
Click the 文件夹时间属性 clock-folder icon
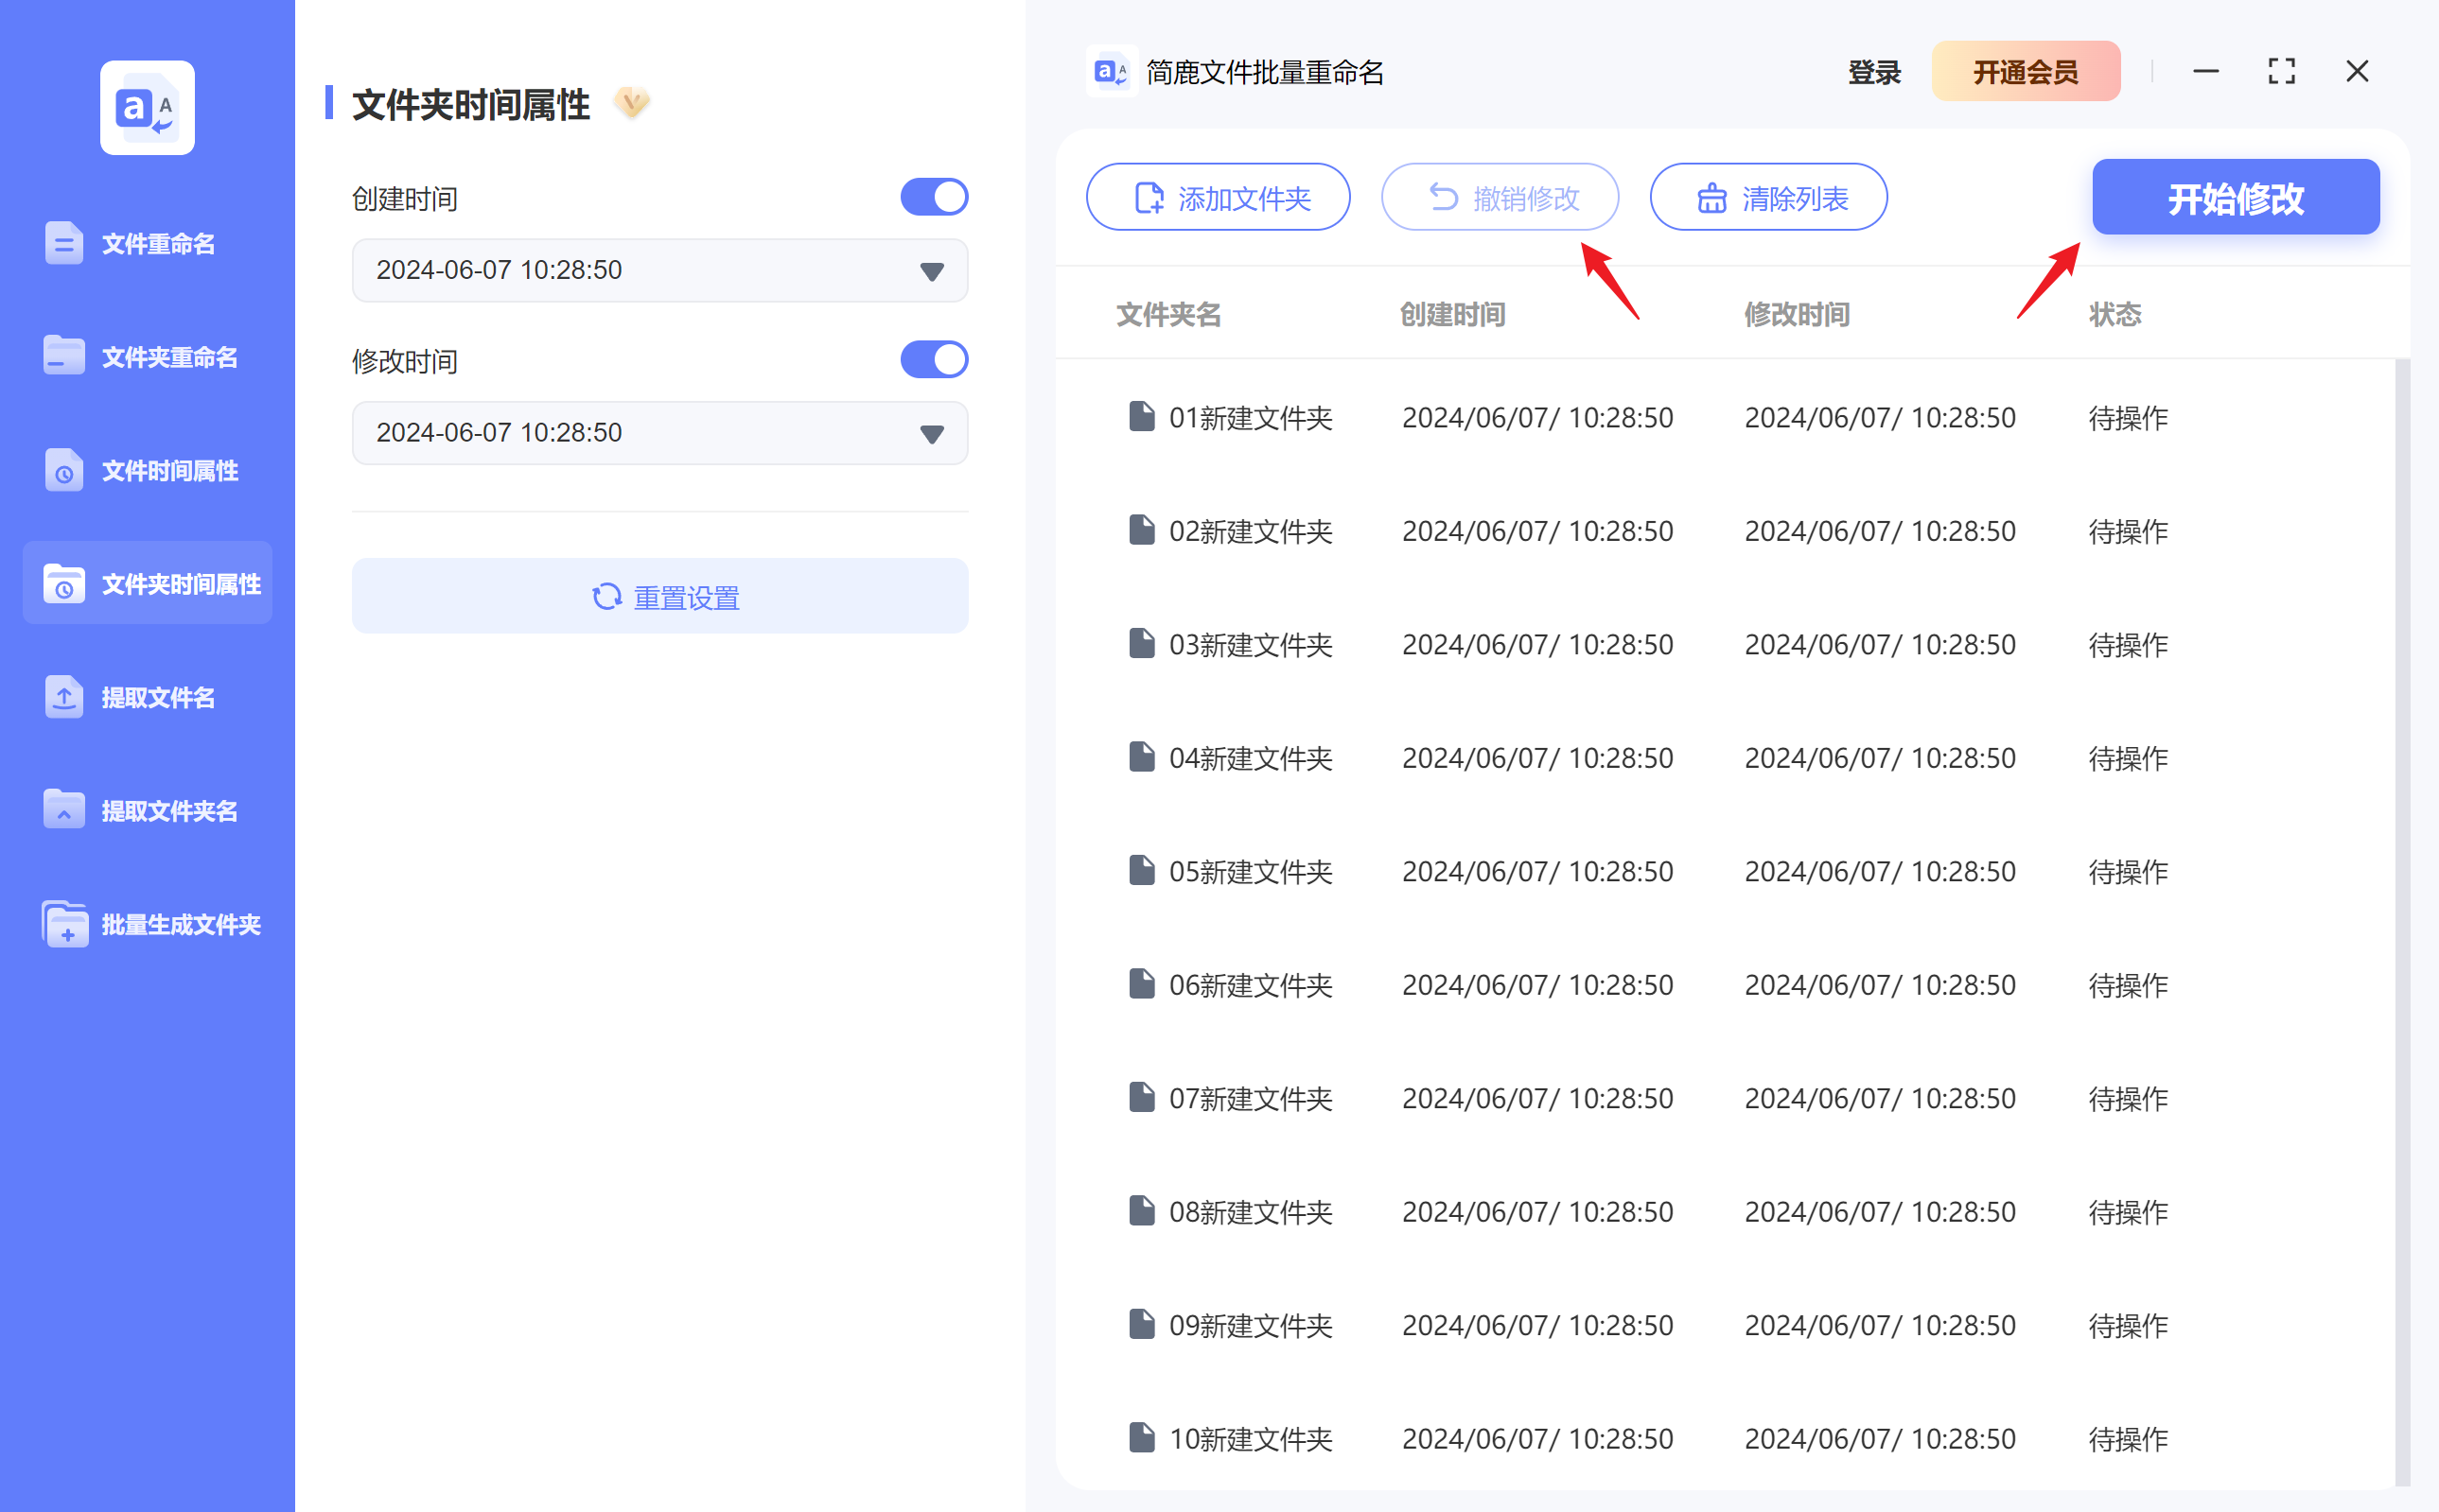64,584
